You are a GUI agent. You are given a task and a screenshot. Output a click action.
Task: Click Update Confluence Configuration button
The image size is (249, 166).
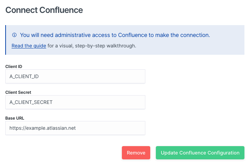click(200, 153)
